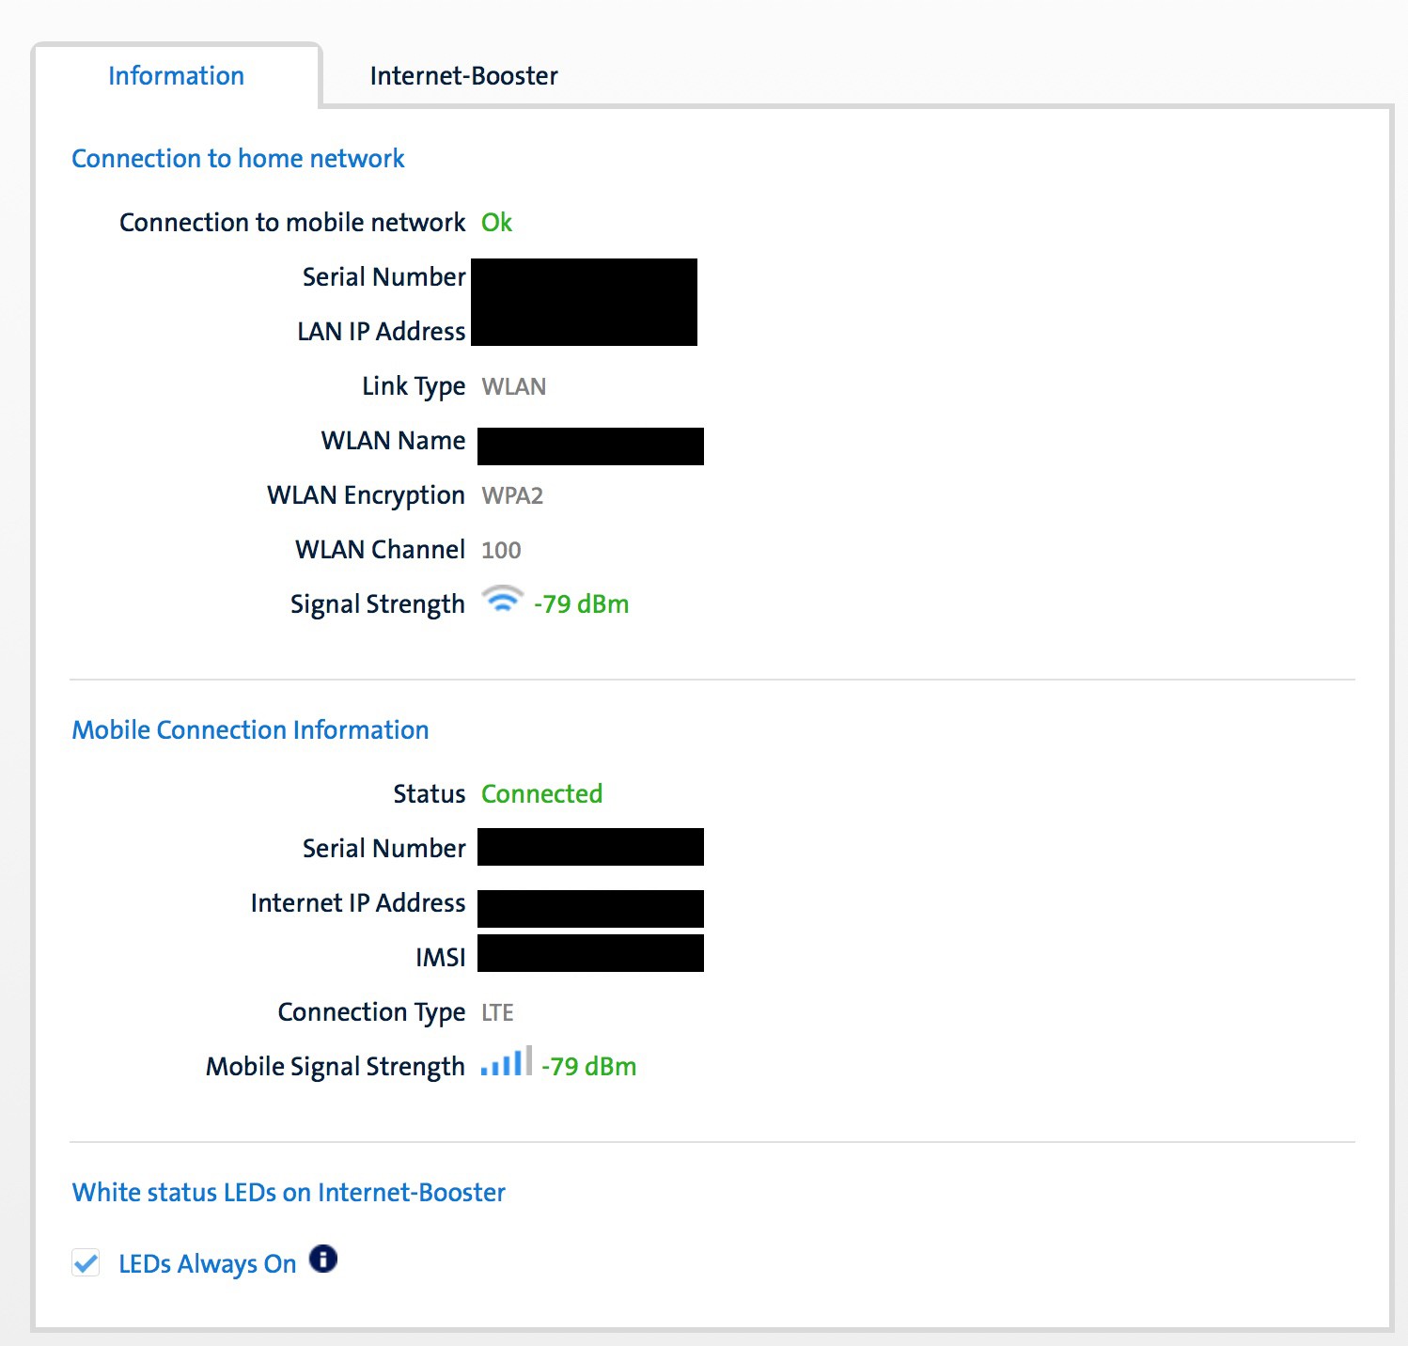Click the Mobile Connection Information heading
The width and height of the screenshot is (1408, 1346).
pyautogui.click(x=250, y=730)
